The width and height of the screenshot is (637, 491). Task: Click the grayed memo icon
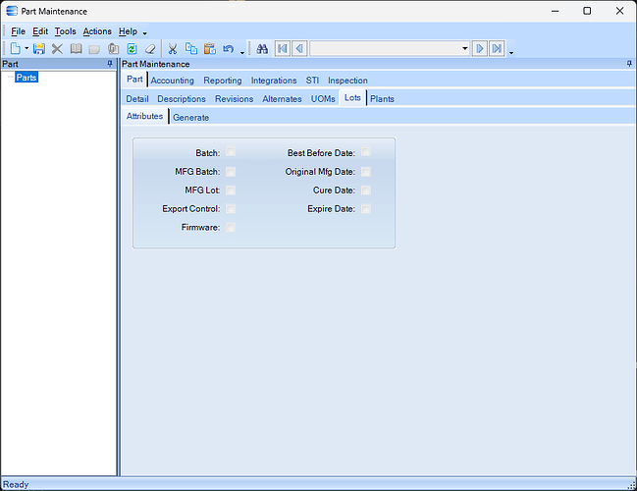[x=94, y=49]
